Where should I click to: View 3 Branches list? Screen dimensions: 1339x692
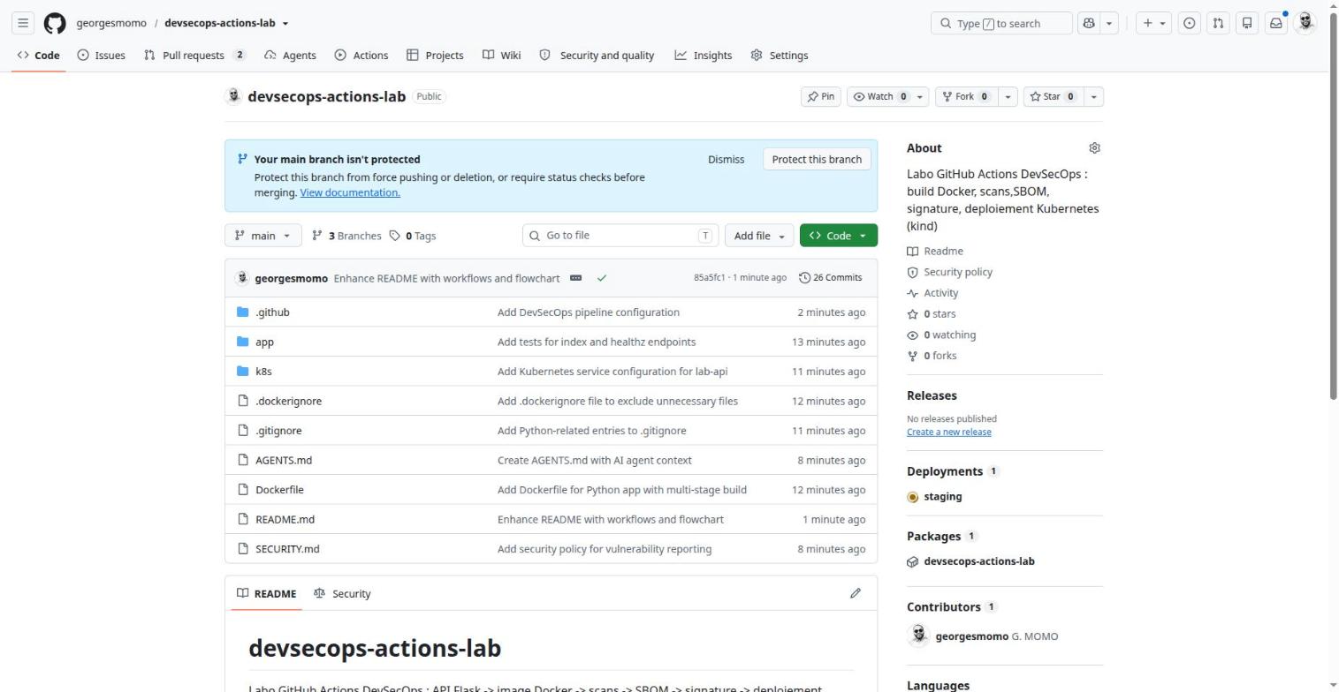coord(346,236)
